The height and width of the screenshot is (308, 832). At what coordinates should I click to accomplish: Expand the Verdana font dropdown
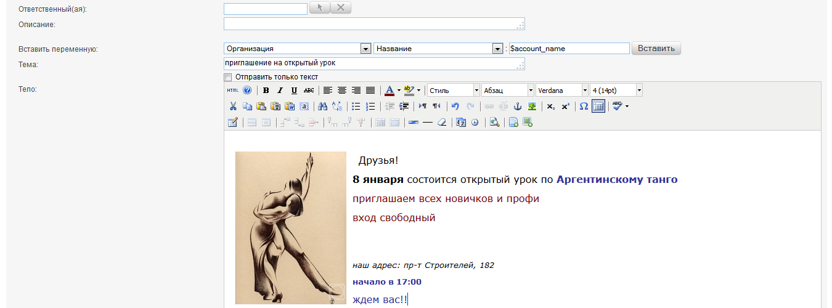(584, 91)
